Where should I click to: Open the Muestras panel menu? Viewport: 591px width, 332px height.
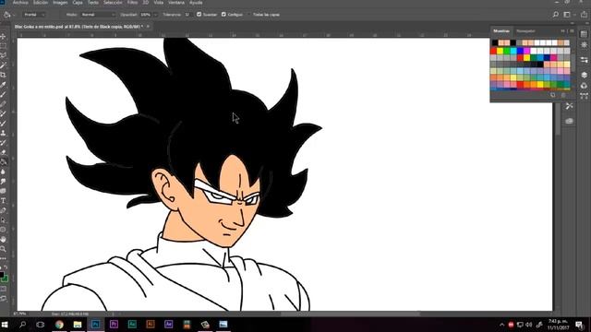(572, 30)
